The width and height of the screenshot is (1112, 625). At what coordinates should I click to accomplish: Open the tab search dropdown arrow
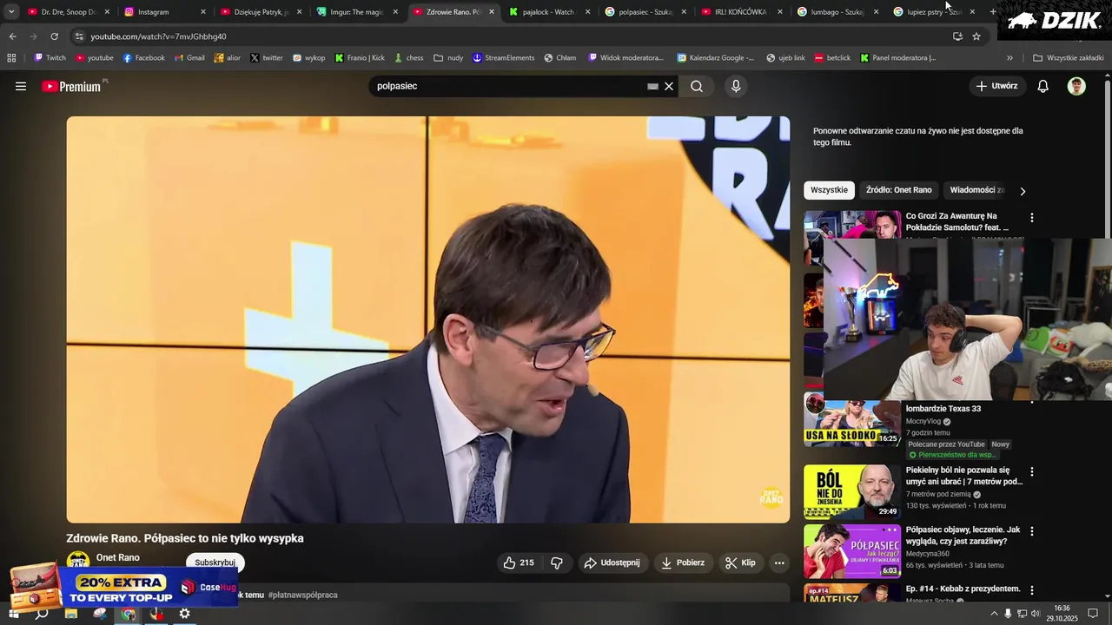11,12
